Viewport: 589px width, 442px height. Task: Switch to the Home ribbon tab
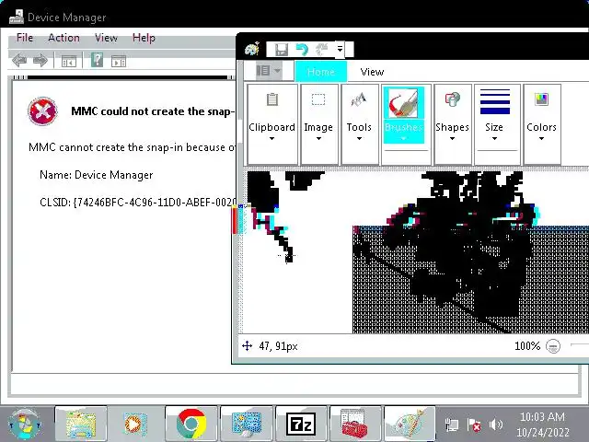321,72
